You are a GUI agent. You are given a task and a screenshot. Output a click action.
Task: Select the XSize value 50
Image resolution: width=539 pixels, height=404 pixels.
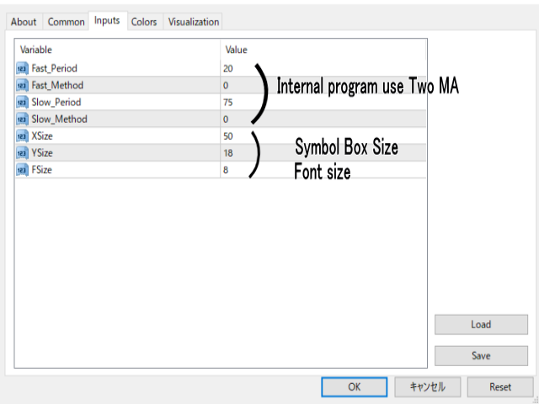(x=228, y=136)
